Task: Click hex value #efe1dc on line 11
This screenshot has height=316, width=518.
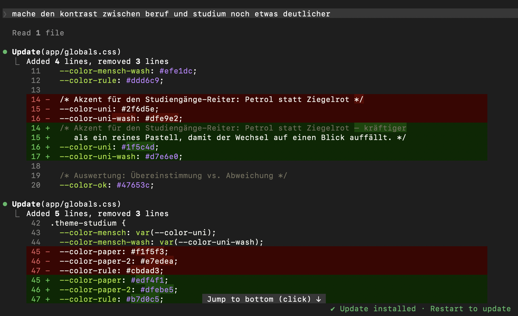Action: tap(176, 71)
